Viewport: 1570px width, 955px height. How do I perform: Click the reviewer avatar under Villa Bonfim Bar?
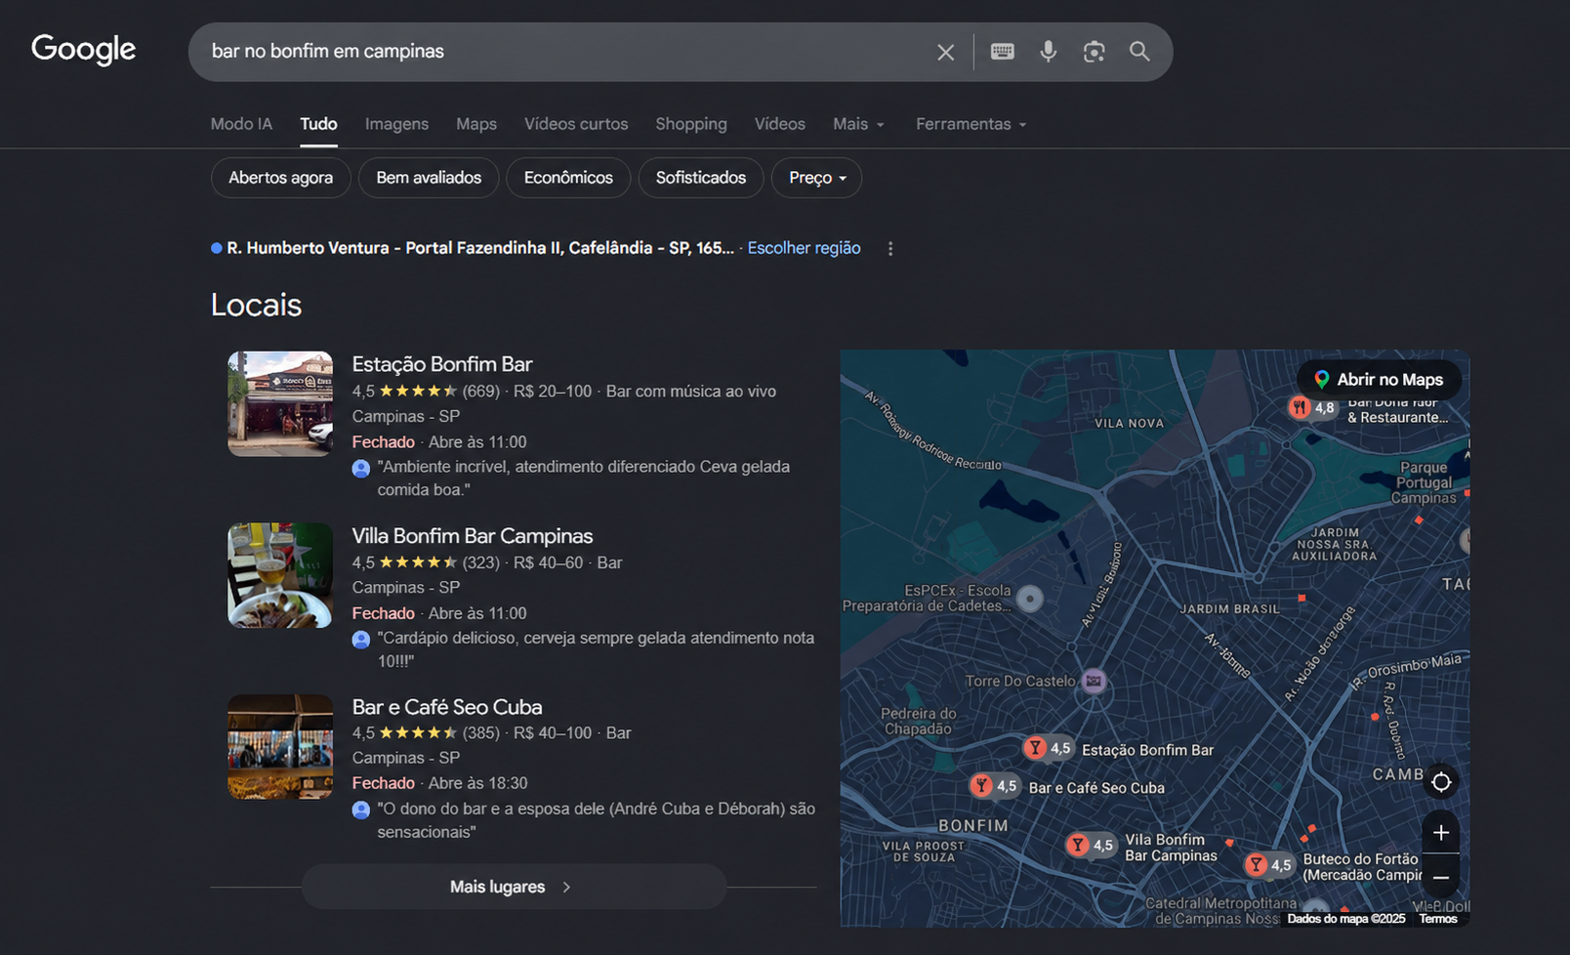(x=361, y=639)
